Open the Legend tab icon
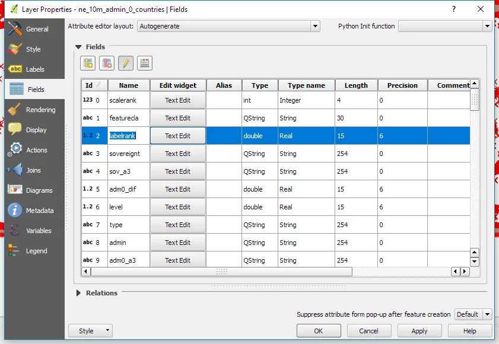499x344 pixels. click(x=14, y=250)
